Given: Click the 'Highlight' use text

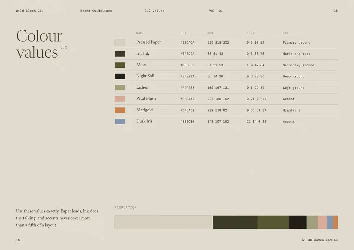Looking at the screenshot, I should click(x=291, y=110).
